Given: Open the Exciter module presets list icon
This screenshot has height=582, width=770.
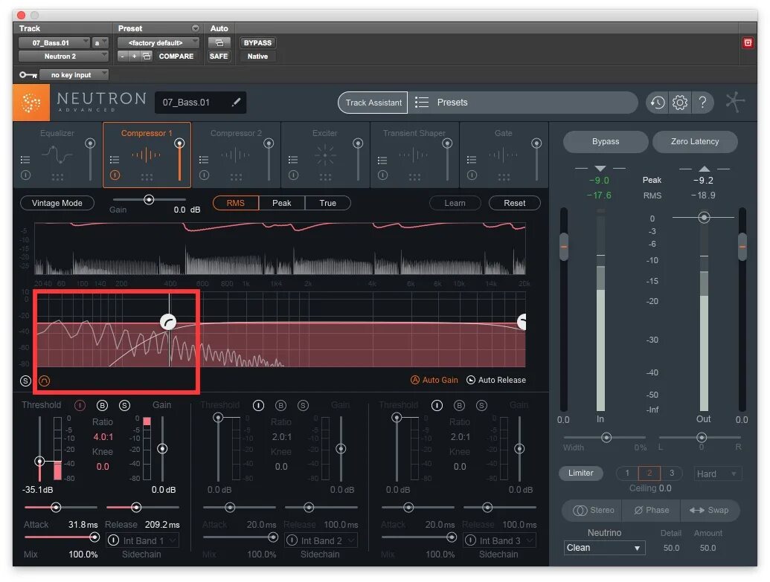Looking at the screenshot, I should pyautogui.click(x=293, y=160).
